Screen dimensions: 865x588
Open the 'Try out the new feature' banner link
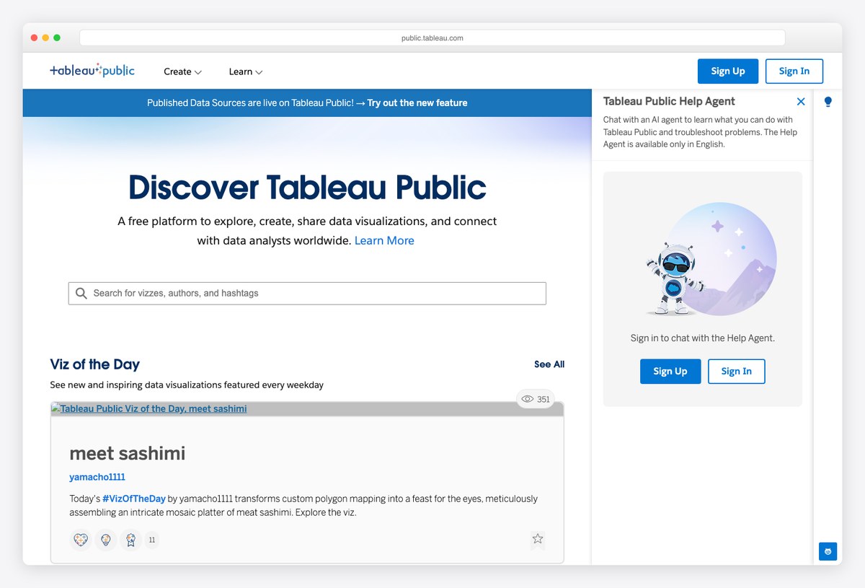tap(417, 102)
